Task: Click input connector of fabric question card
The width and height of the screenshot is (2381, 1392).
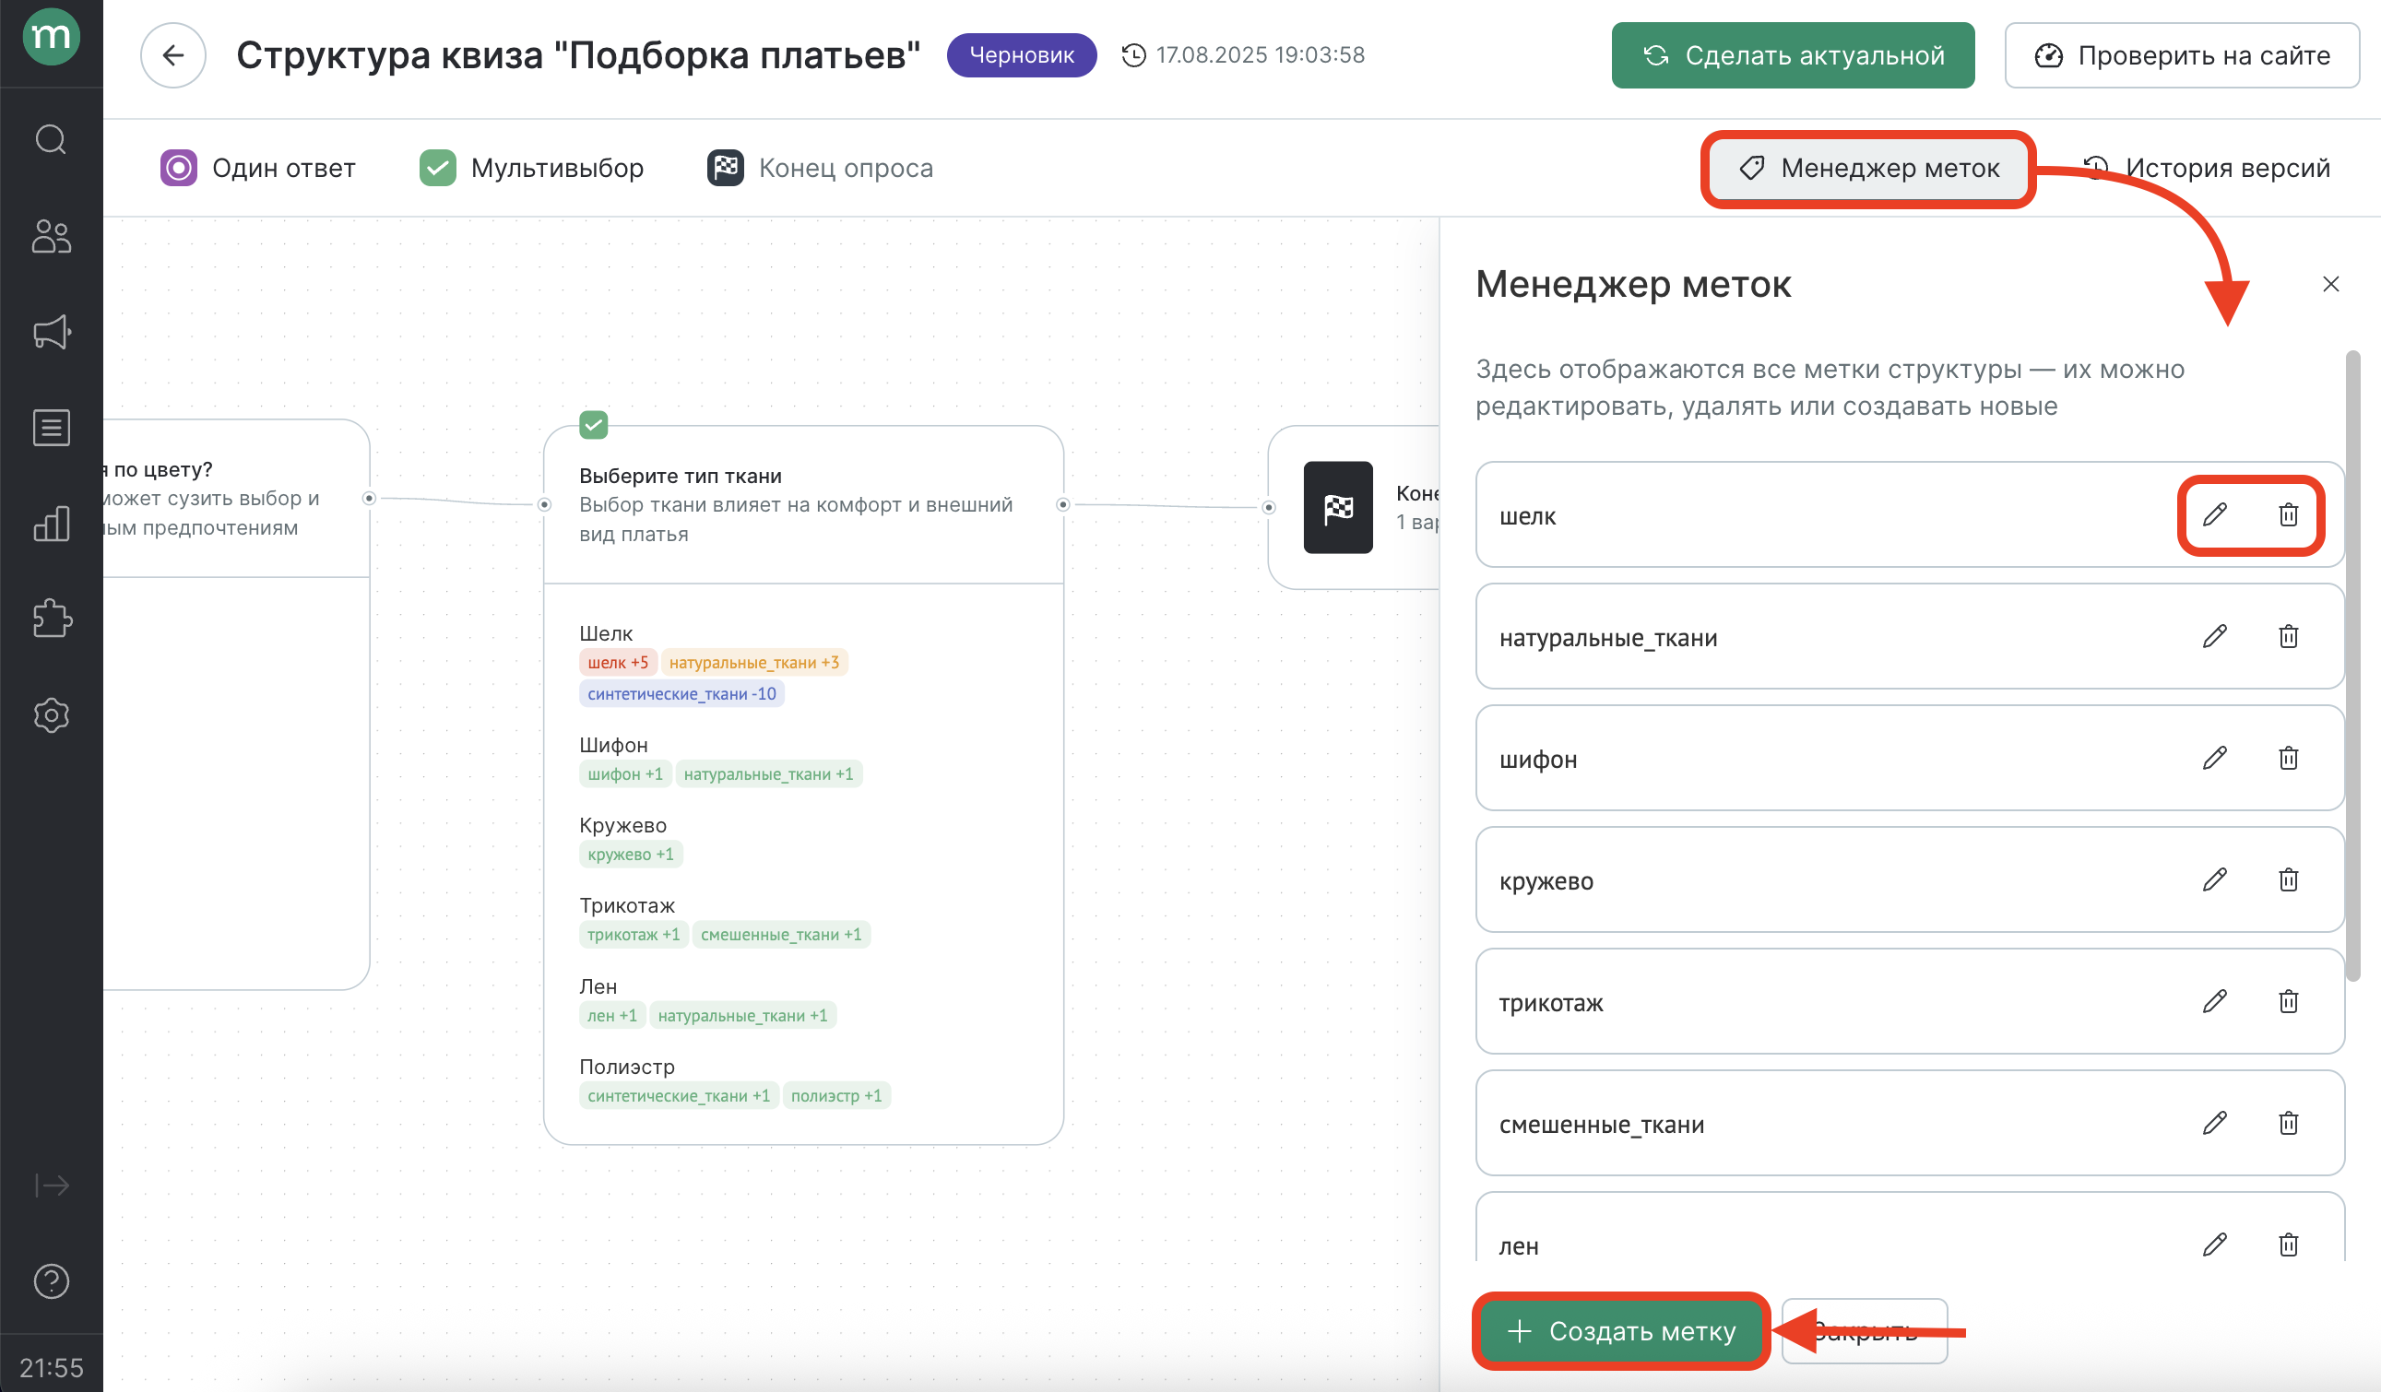Action: [x=544, y=505]
